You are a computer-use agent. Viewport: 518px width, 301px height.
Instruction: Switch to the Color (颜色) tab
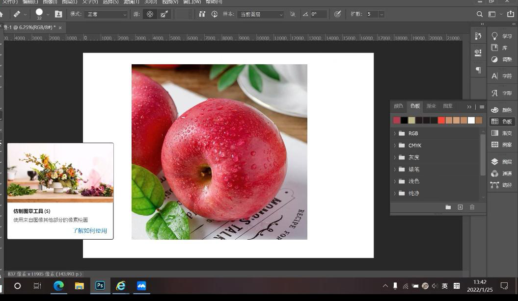(x=398, y=106)
